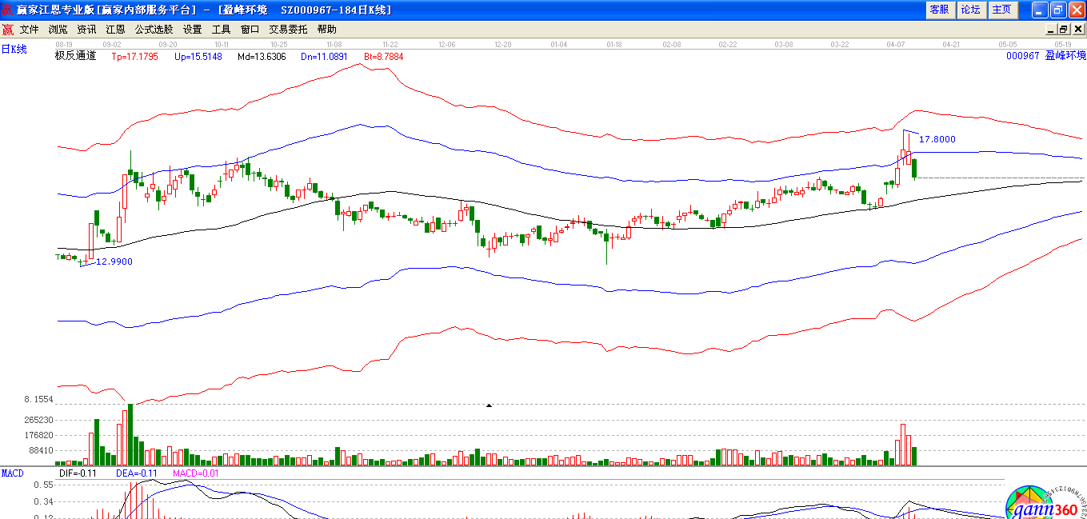This screenshot has height=519, width=1087.
Task: Click the 17.8000 high price label
Action: click(x=937, y=139)
